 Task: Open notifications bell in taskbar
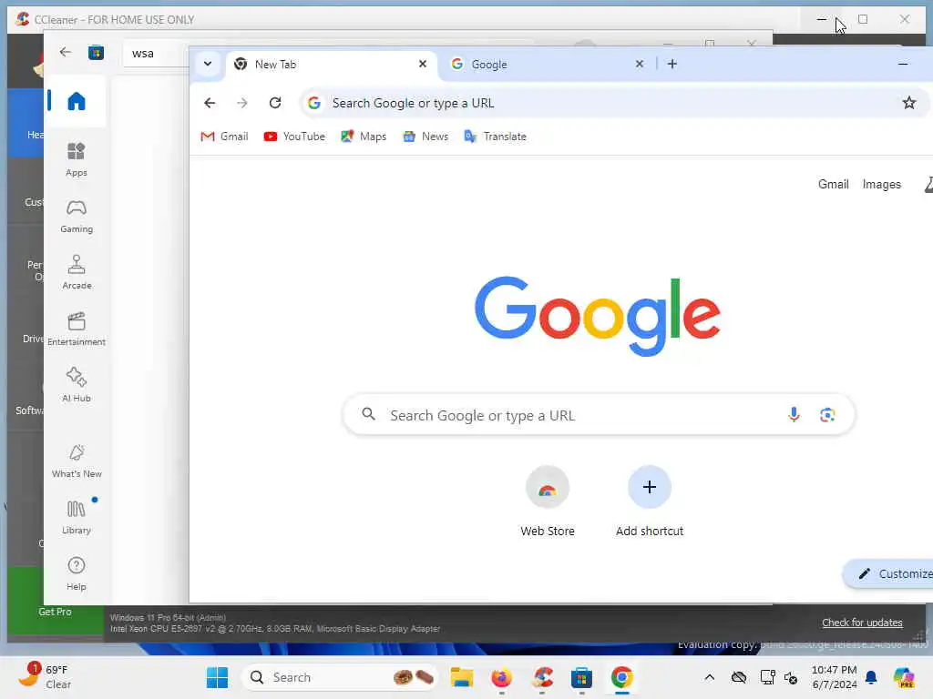point(871,677)
